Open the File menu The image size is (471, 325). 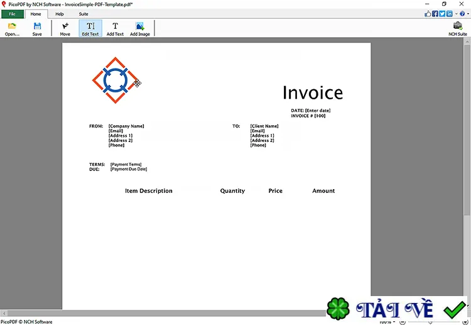pyautogui.click(x=13, y=14)
